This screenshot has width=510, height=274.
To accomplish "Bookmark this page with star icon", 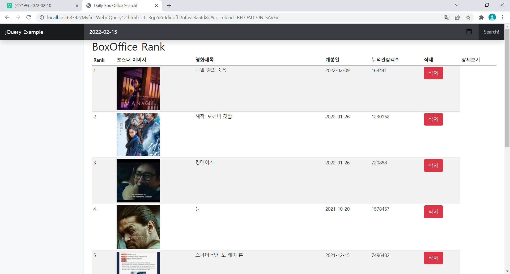I will 468,18.
